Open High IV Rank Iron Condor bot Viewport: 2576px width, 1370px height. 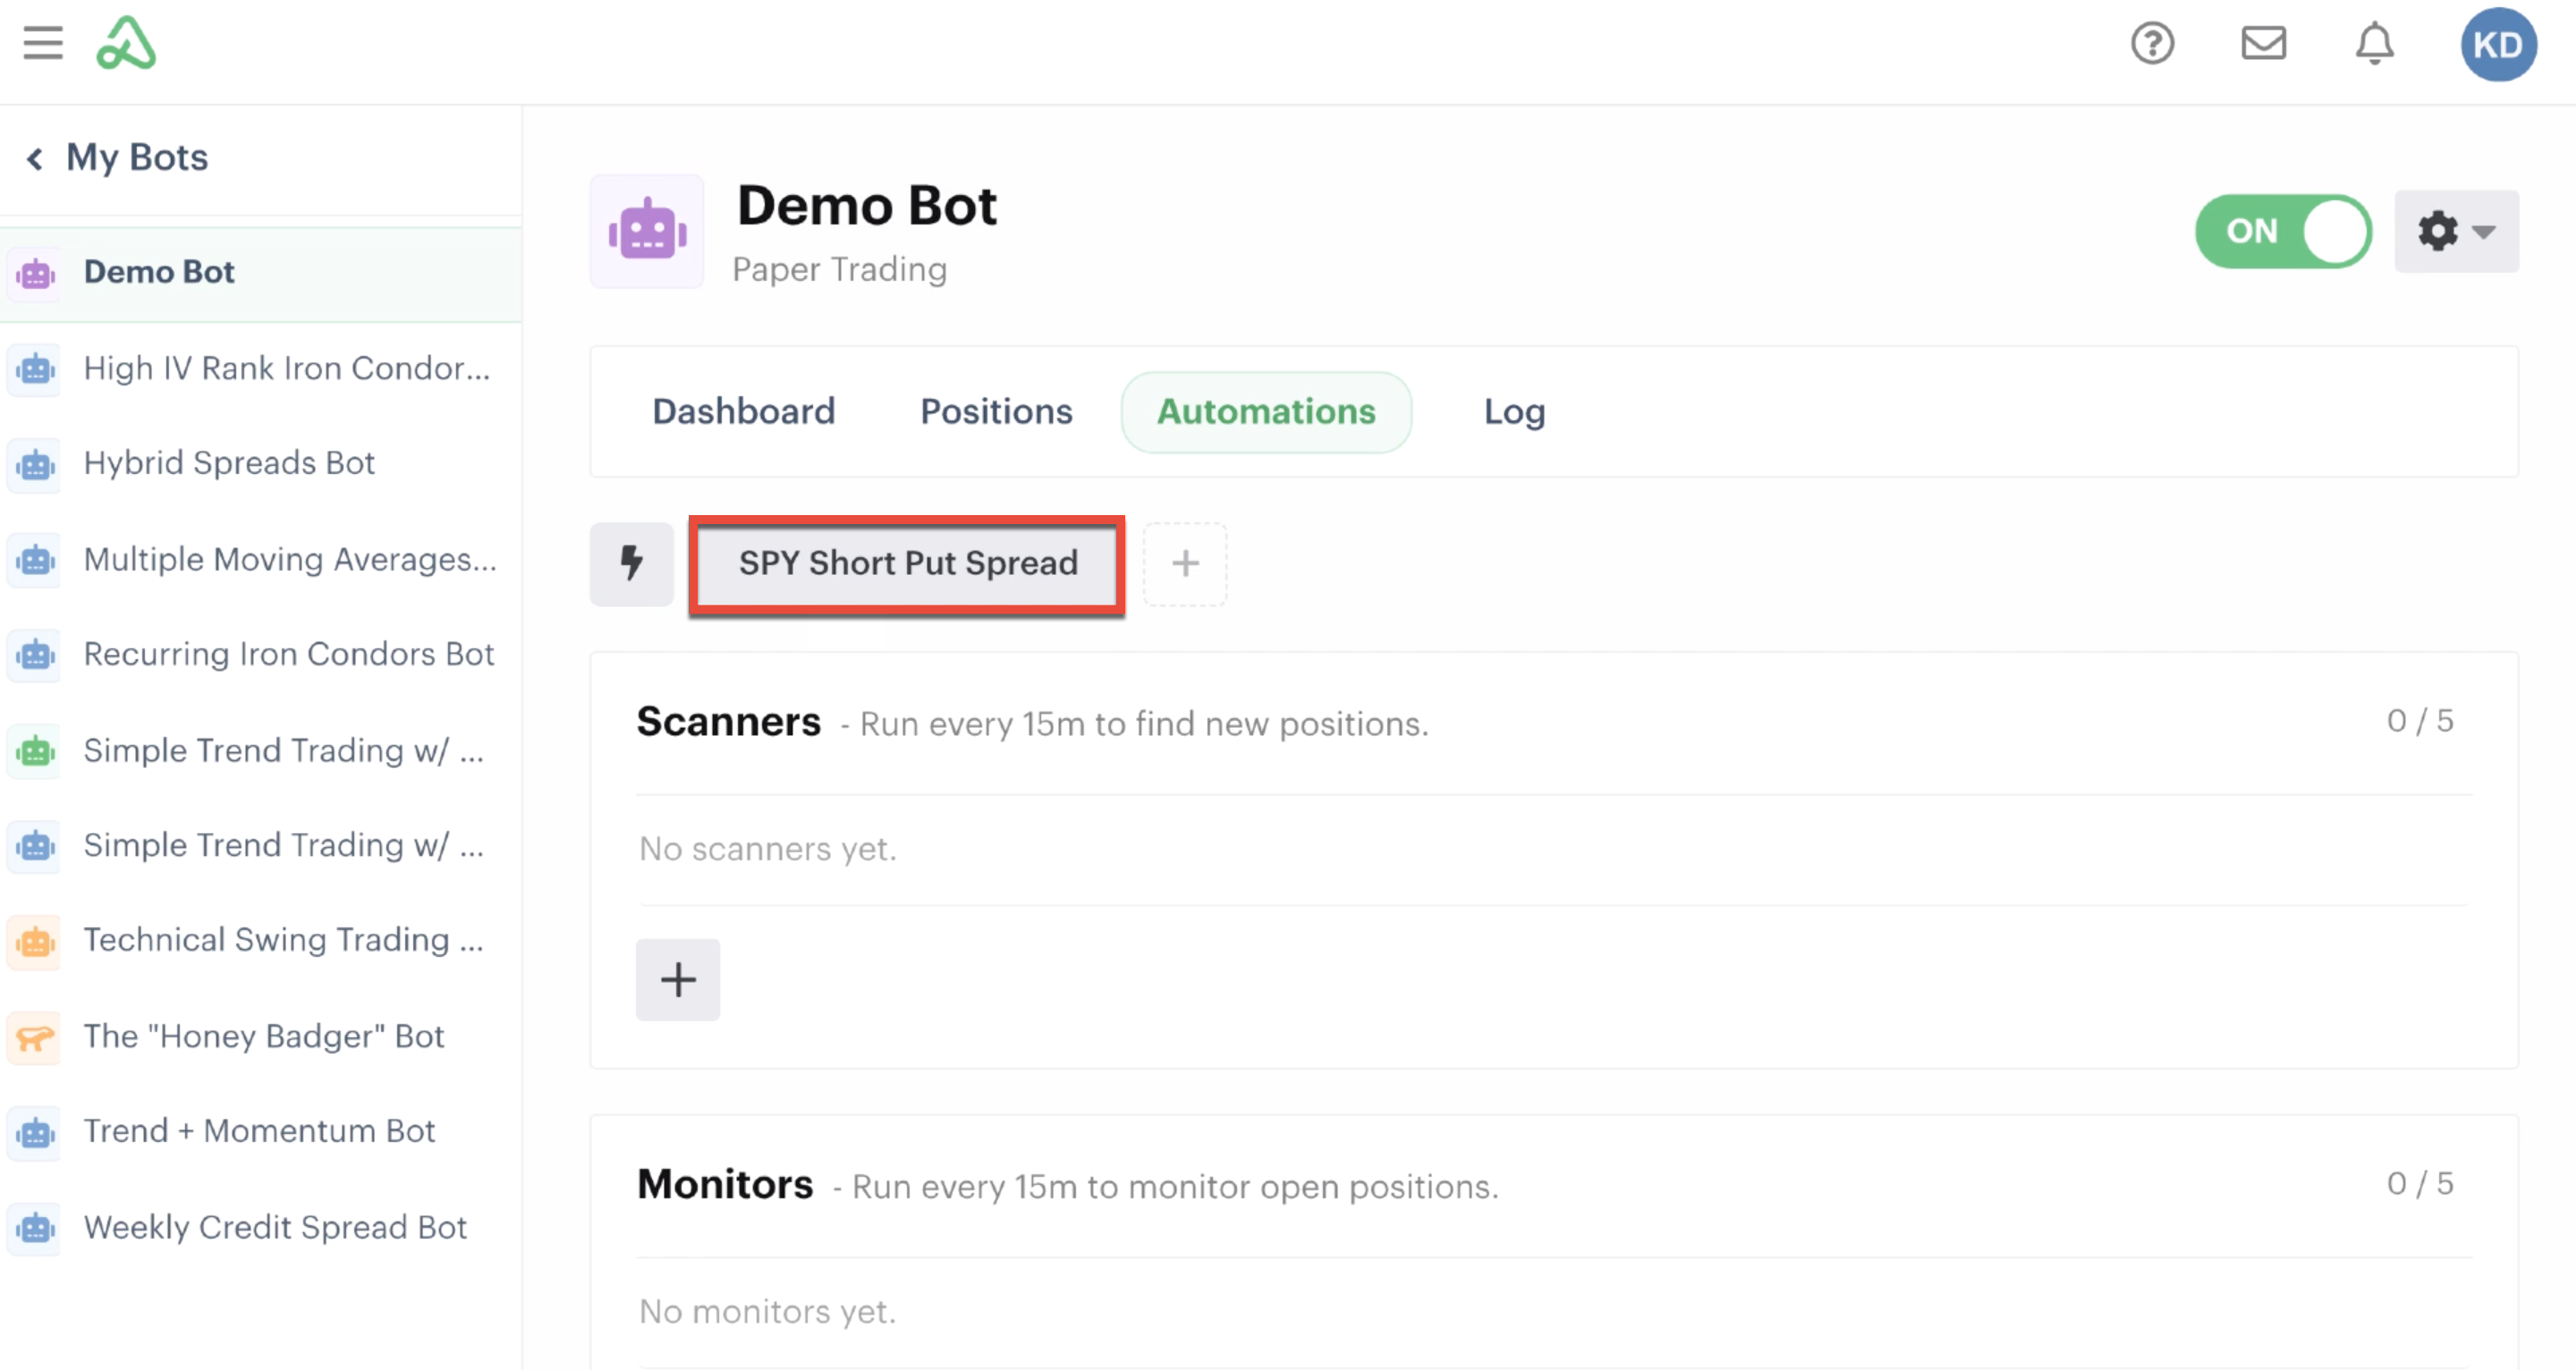click(x=260, y=368)
